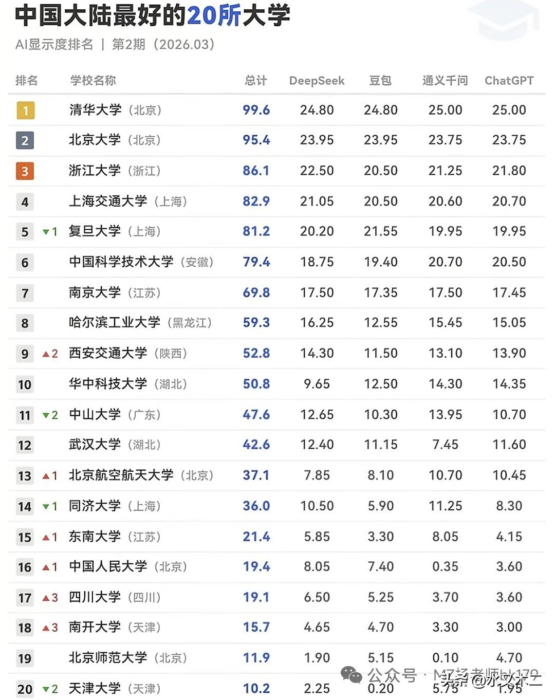Select 哈尔滨工业大学 (黑龙江) row name
The height and width of the screenshot is (700, 555).
pos(141,323)
